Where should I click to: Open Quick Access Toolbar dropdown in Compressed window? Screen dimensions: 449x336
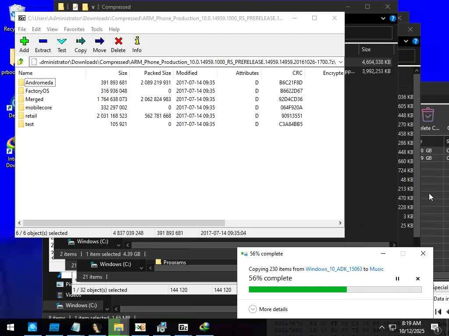93,7
